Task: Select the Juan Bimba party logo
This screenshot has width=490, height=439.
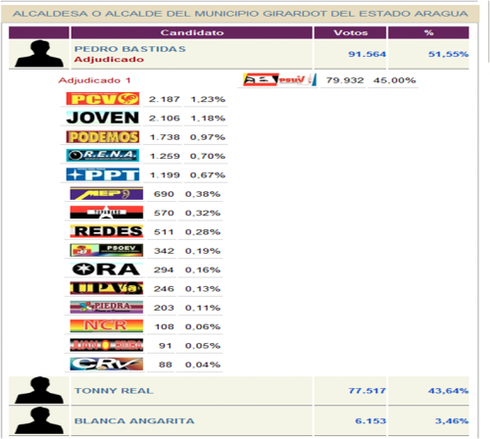Action: (107, 345)
